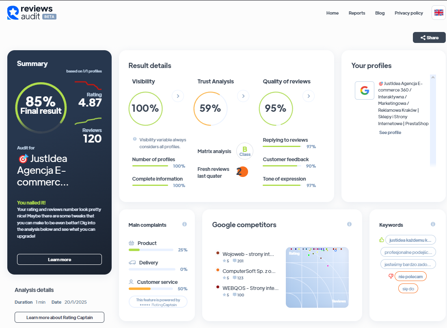The width and height of the screenshot is (447, 328).
Task: Click the 85% Final result gauge
Action: [x=41, y=108]
